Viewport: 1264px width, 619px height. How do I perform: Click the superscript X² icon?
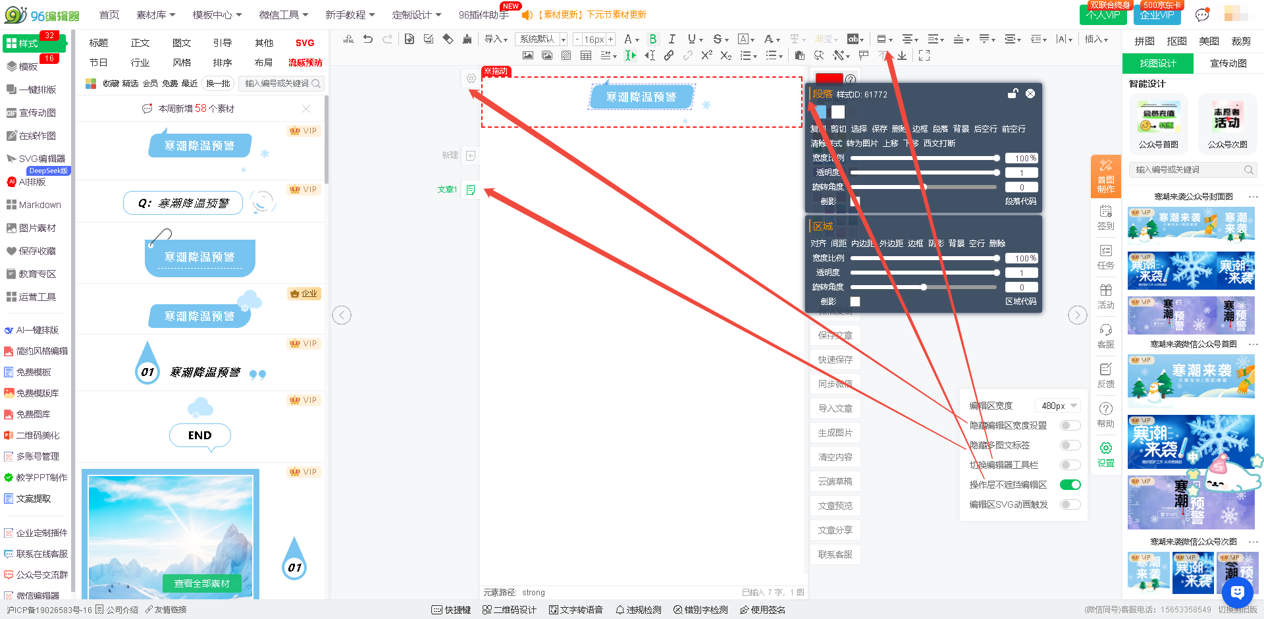click(706, 56)
